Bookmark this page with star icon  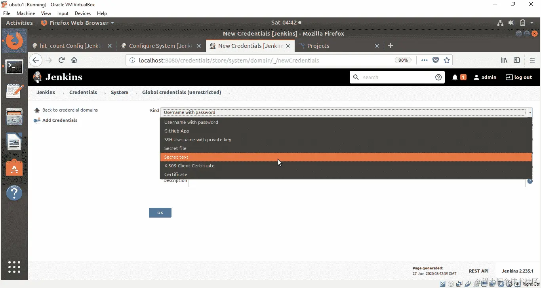click(447, 60)
